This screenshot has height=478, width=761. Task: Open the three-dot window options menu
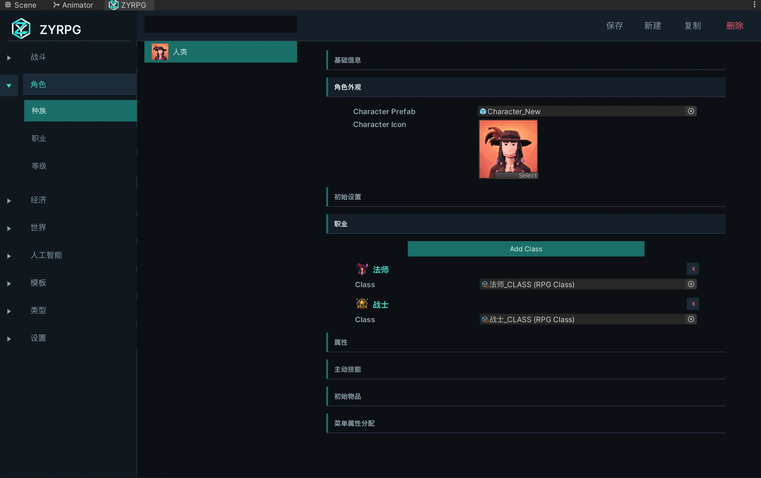(754, 5)
